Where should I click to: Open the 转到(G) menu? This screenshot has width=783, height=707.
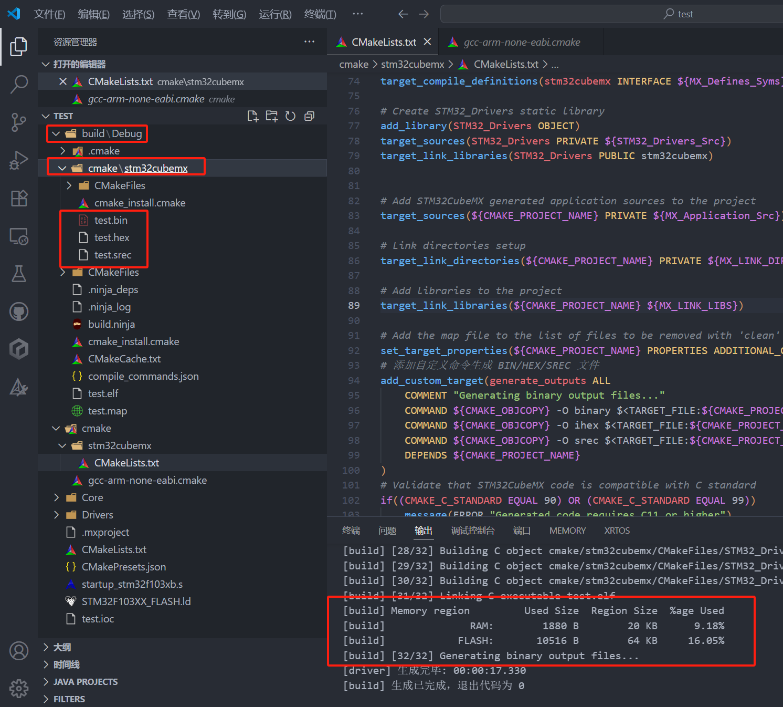click(229, 14)
